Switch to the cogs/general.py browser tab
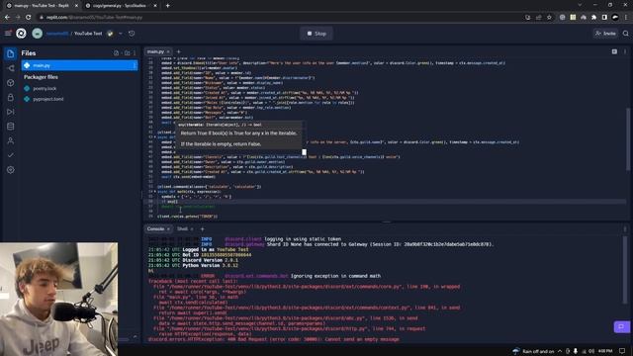 tap(121, 6)
